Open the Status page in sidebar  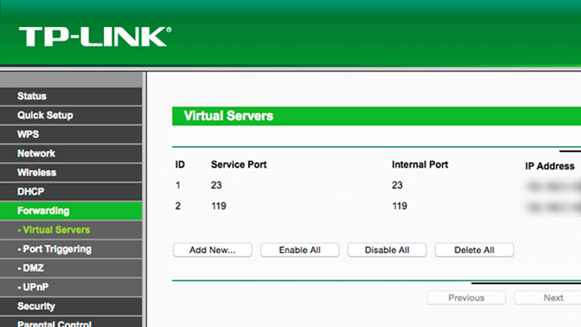point(32,96)
